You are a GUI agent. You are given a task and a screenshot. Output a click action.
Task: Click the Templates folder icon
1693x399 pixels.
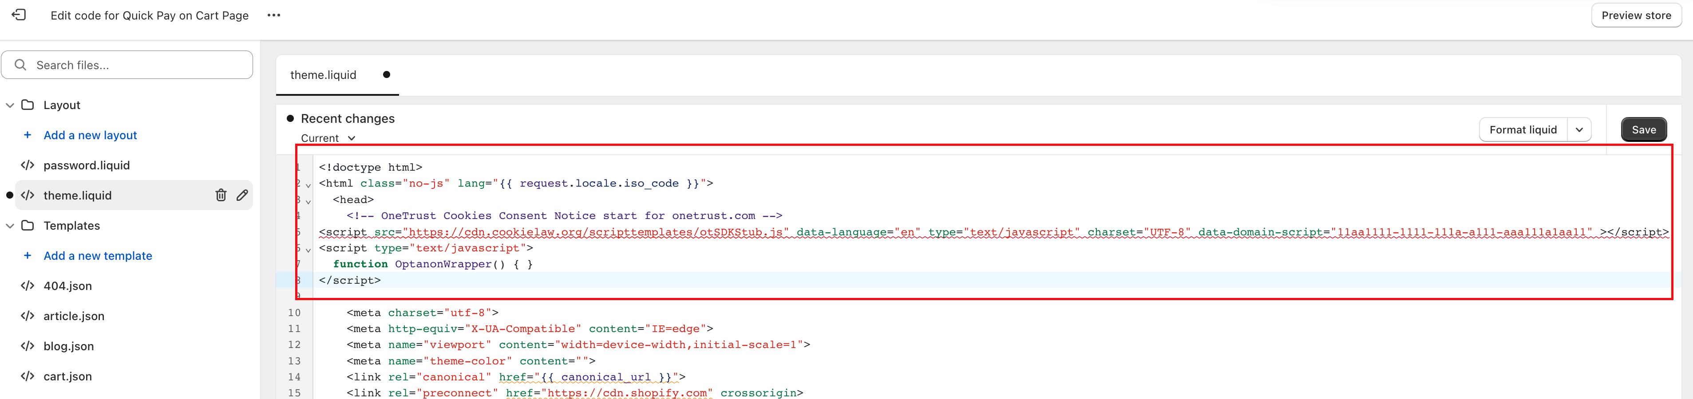tap(28, 225)
